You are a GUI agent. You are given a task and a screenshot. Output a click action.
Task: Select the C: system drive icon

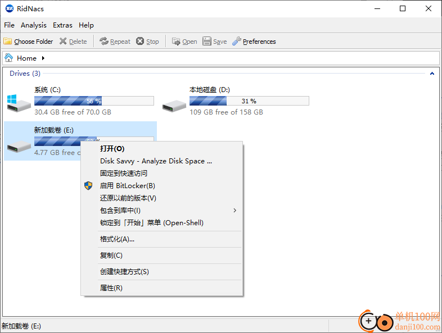(19, 103)
